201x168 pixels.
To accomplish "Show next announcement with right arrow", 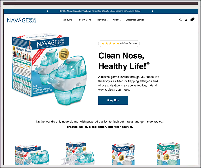I will (x=152, y=11).
